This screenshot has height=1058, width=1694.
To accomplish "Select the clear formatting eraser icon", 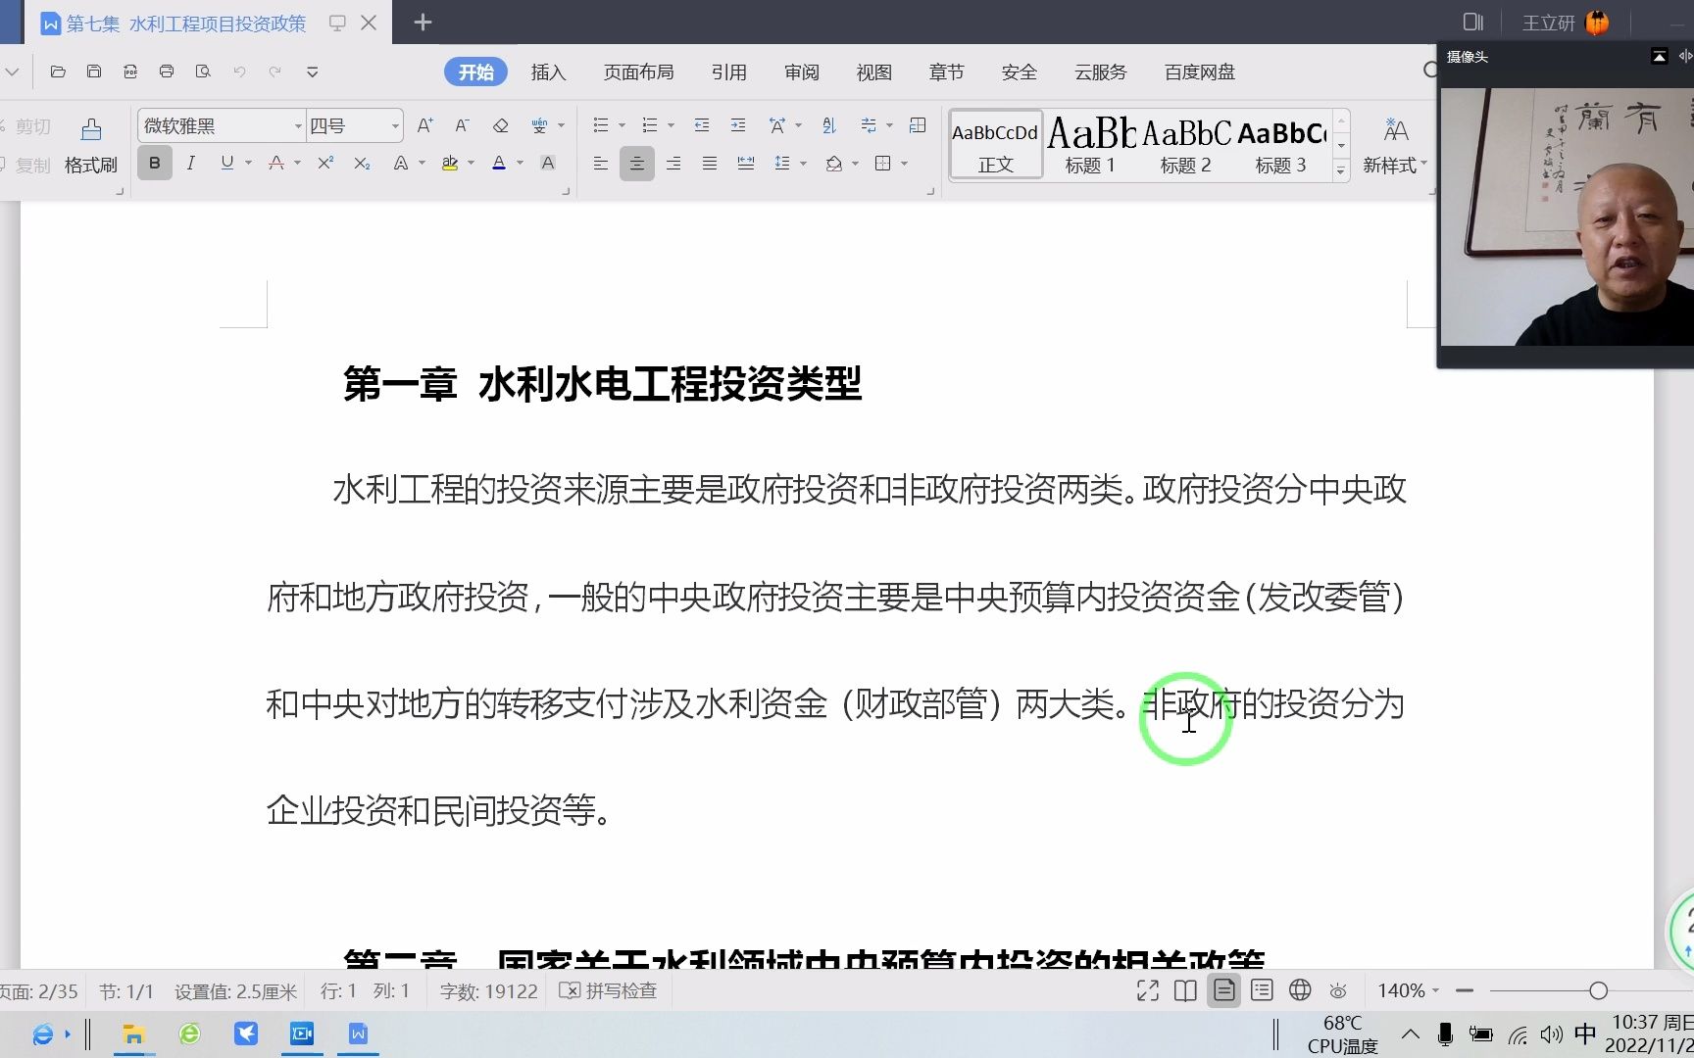I will click(501, 125).
